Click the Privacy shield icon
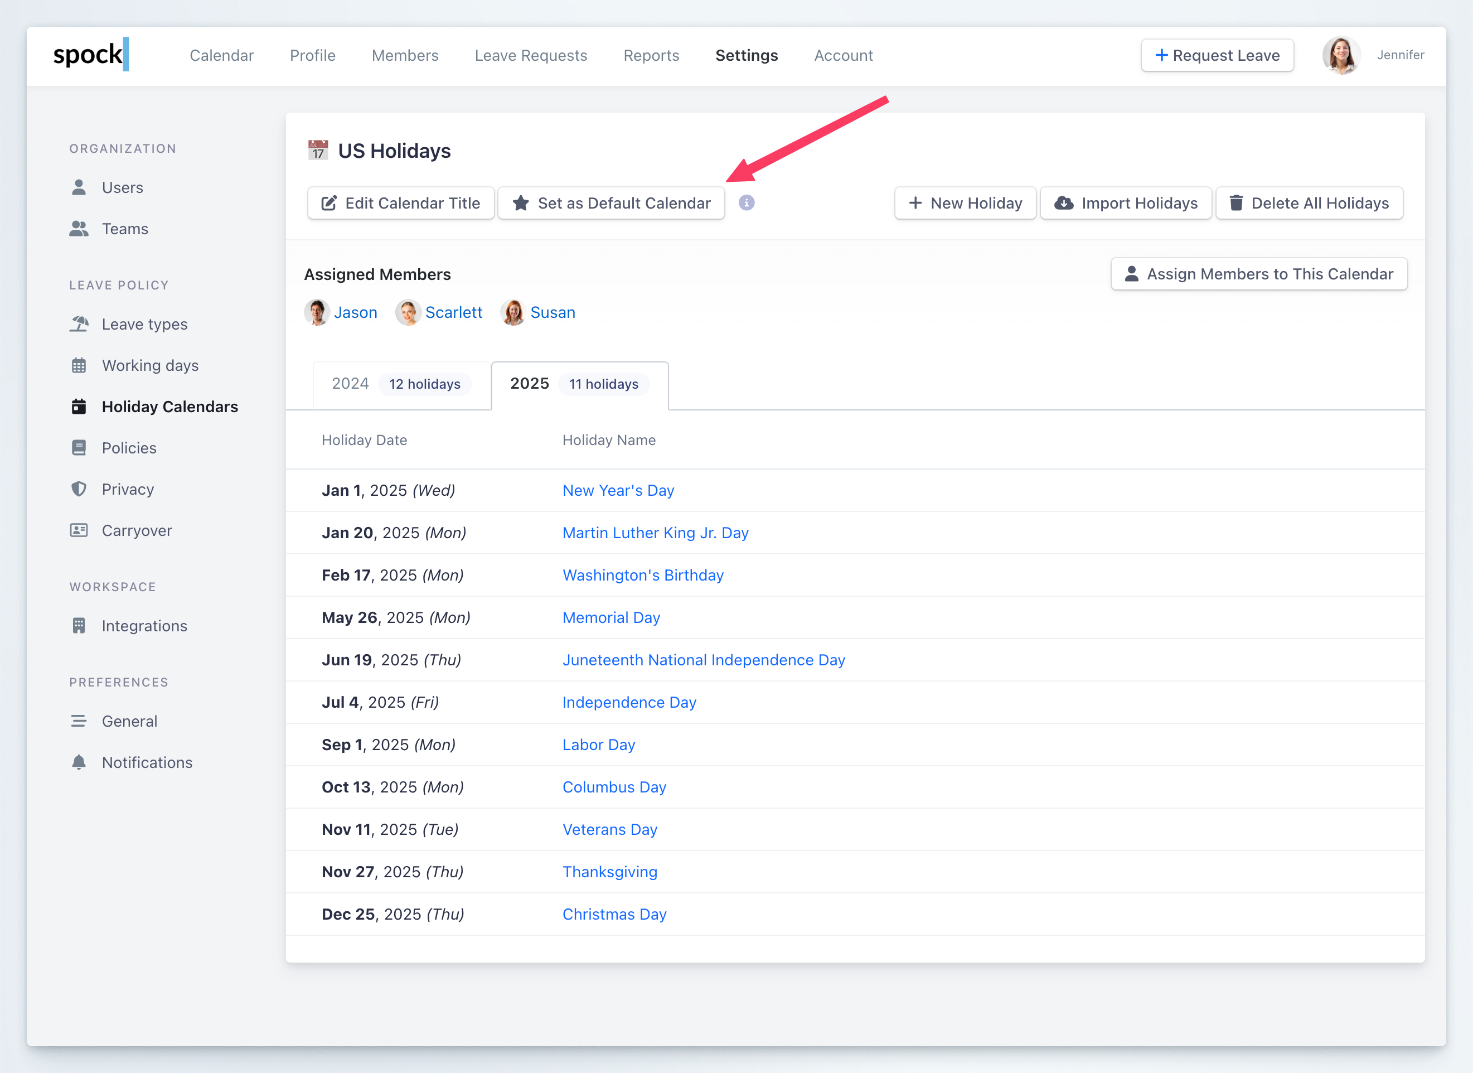 pyautogui.click(x=79, y=489)
